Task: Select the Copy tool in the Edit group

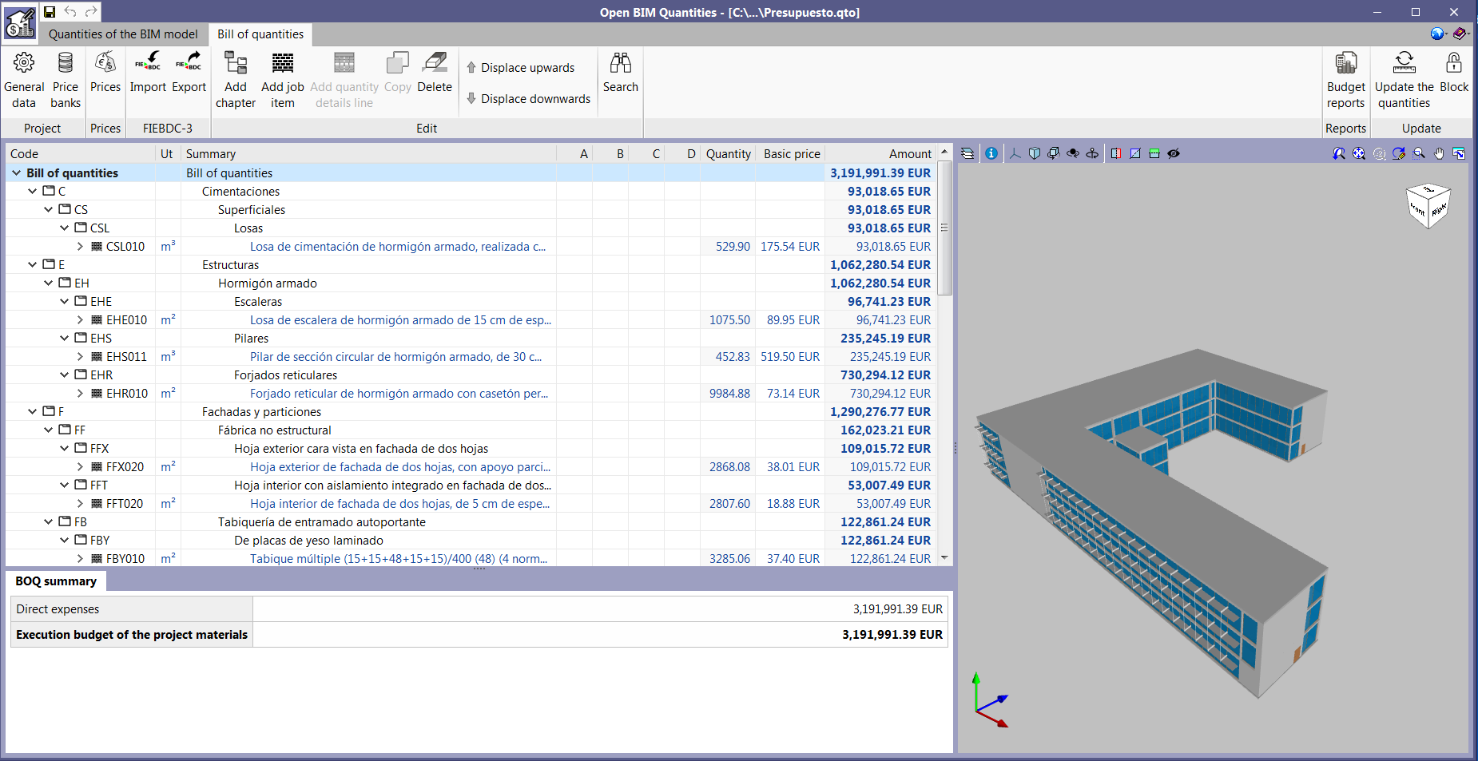Action: (x=397, y=76)
